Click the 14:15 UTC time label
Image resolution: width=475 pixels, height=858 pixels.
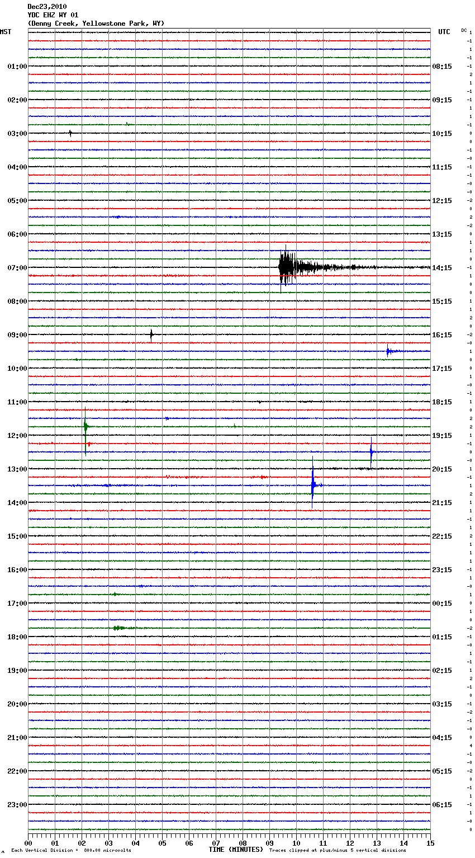(442, 268)
